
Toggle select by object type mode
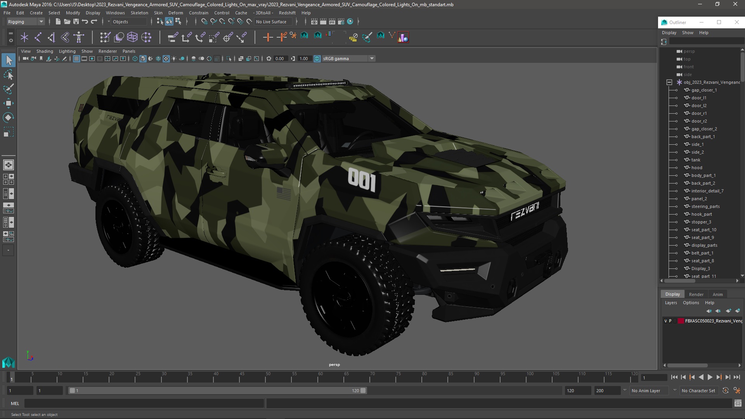pos(169,22)
